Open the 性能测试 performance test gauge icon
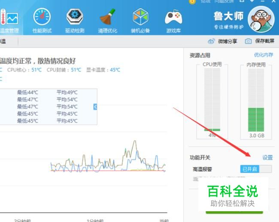 click(x=42, y=17)
